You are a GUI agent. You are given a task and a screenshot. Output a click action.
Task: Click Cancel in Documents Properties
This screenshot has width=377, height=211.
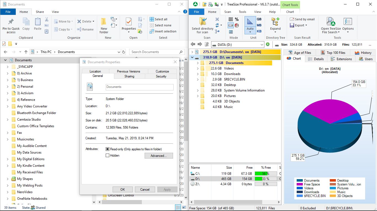click(x=145, y=189)
